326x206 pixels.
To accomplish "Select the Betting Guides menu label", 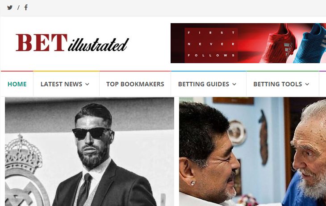I will click(x=204, y=84).
